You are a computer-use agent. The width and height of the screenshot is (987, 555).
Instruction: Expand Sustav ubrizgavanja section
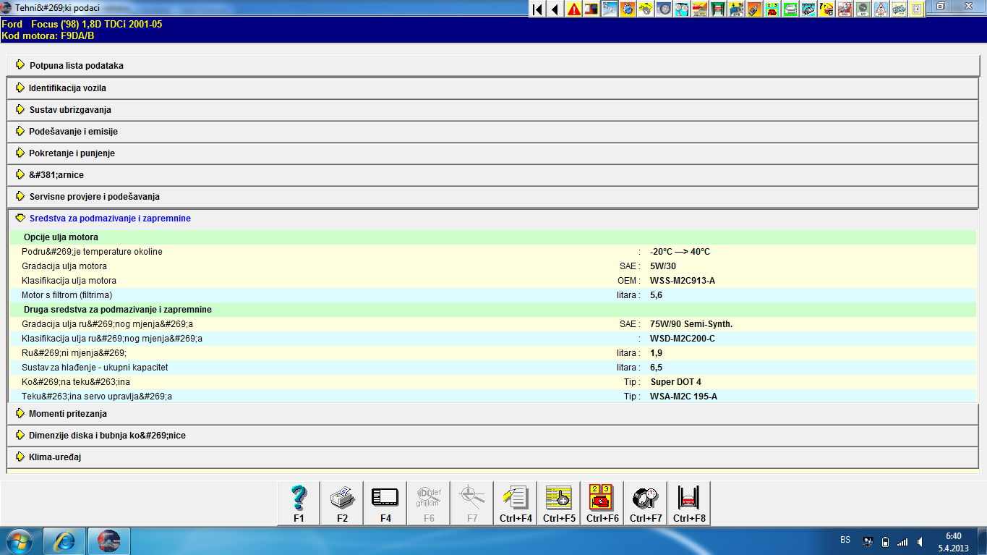pos(493,109)
